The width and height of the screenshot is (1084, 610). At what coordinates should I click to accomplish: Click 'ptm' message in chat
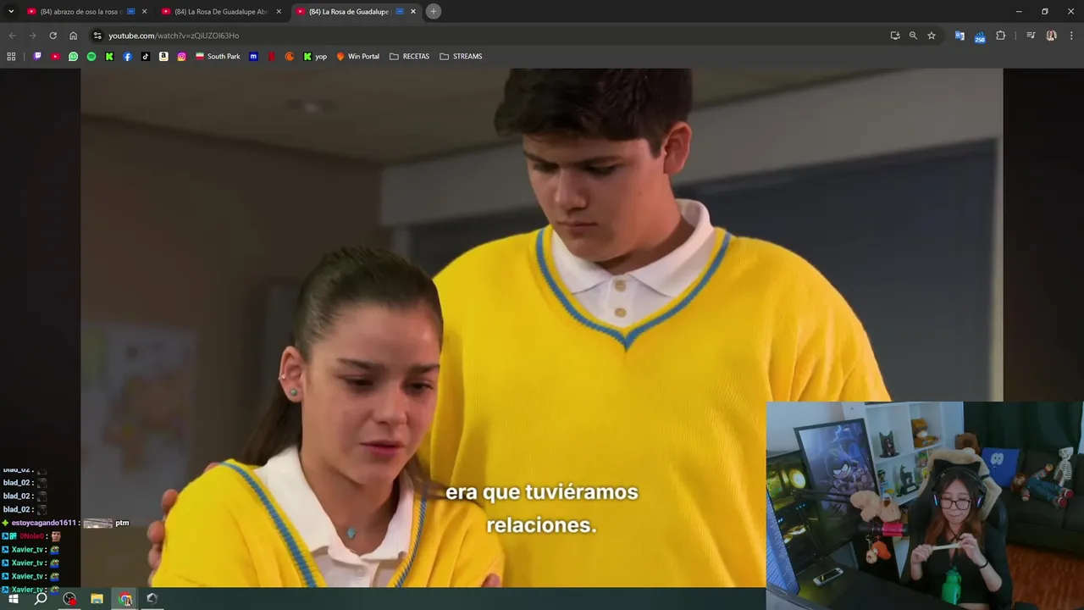(123, 523)
